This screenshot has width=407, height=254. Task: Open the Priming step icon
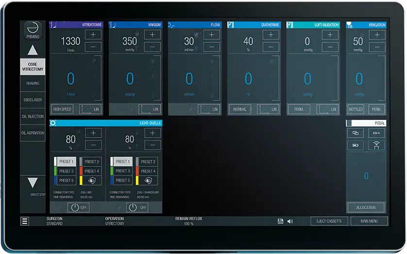point(33,31)
